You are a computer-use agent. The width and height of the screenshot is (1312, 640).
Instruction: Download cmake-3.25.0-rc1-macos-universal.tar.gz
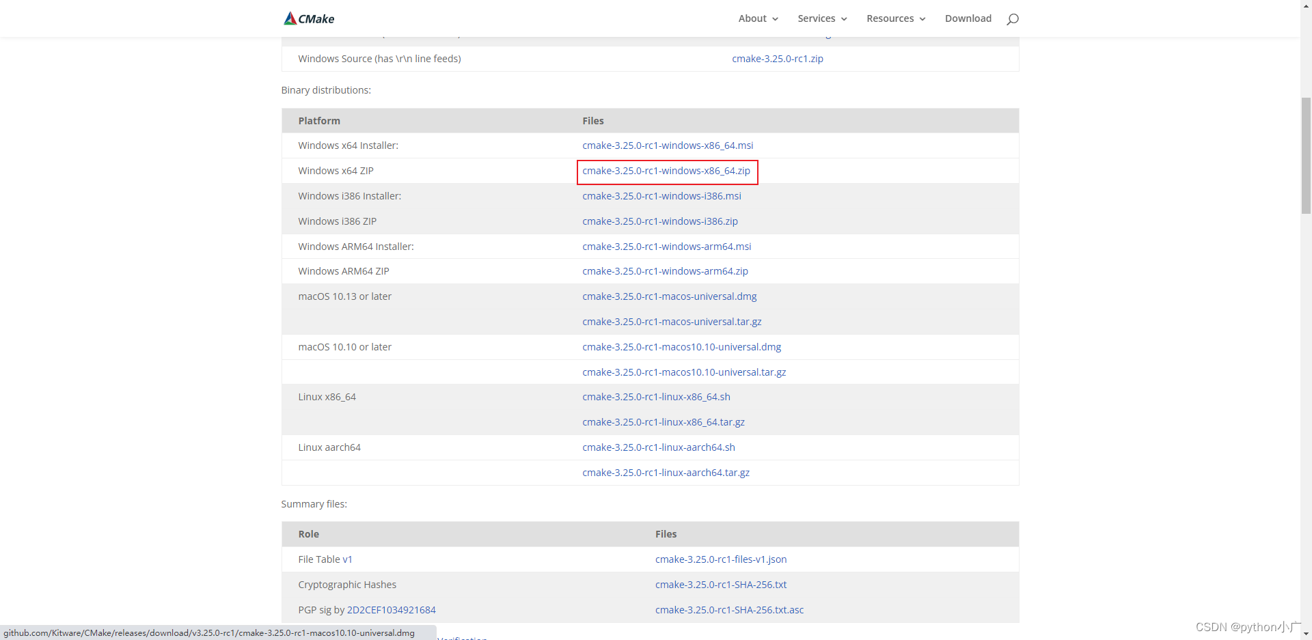(672, 322)
